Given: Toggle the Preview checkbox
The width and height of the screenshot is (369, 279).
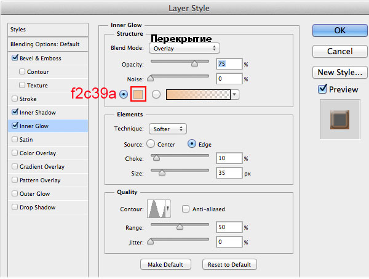Looking at the screenshot, I should coord(322,89).
